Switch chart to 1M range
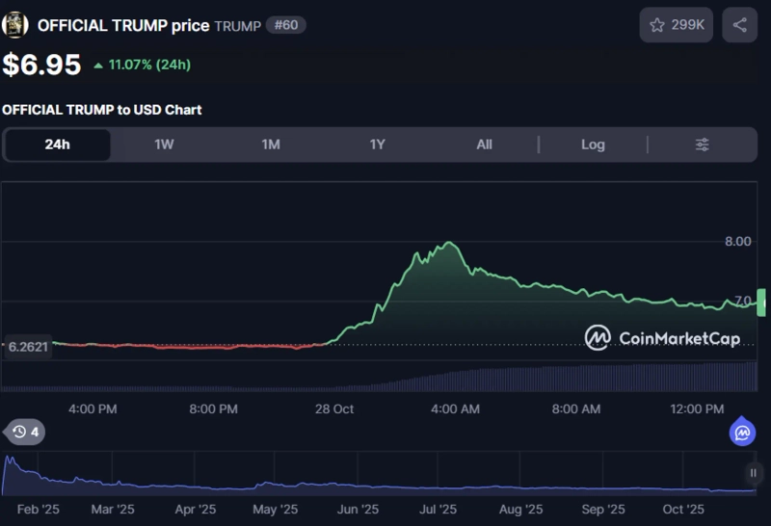 coord(271,145)
